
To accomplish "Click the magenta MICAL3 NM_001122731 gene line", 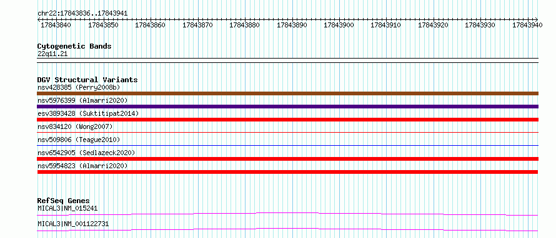I will point(287,229).
